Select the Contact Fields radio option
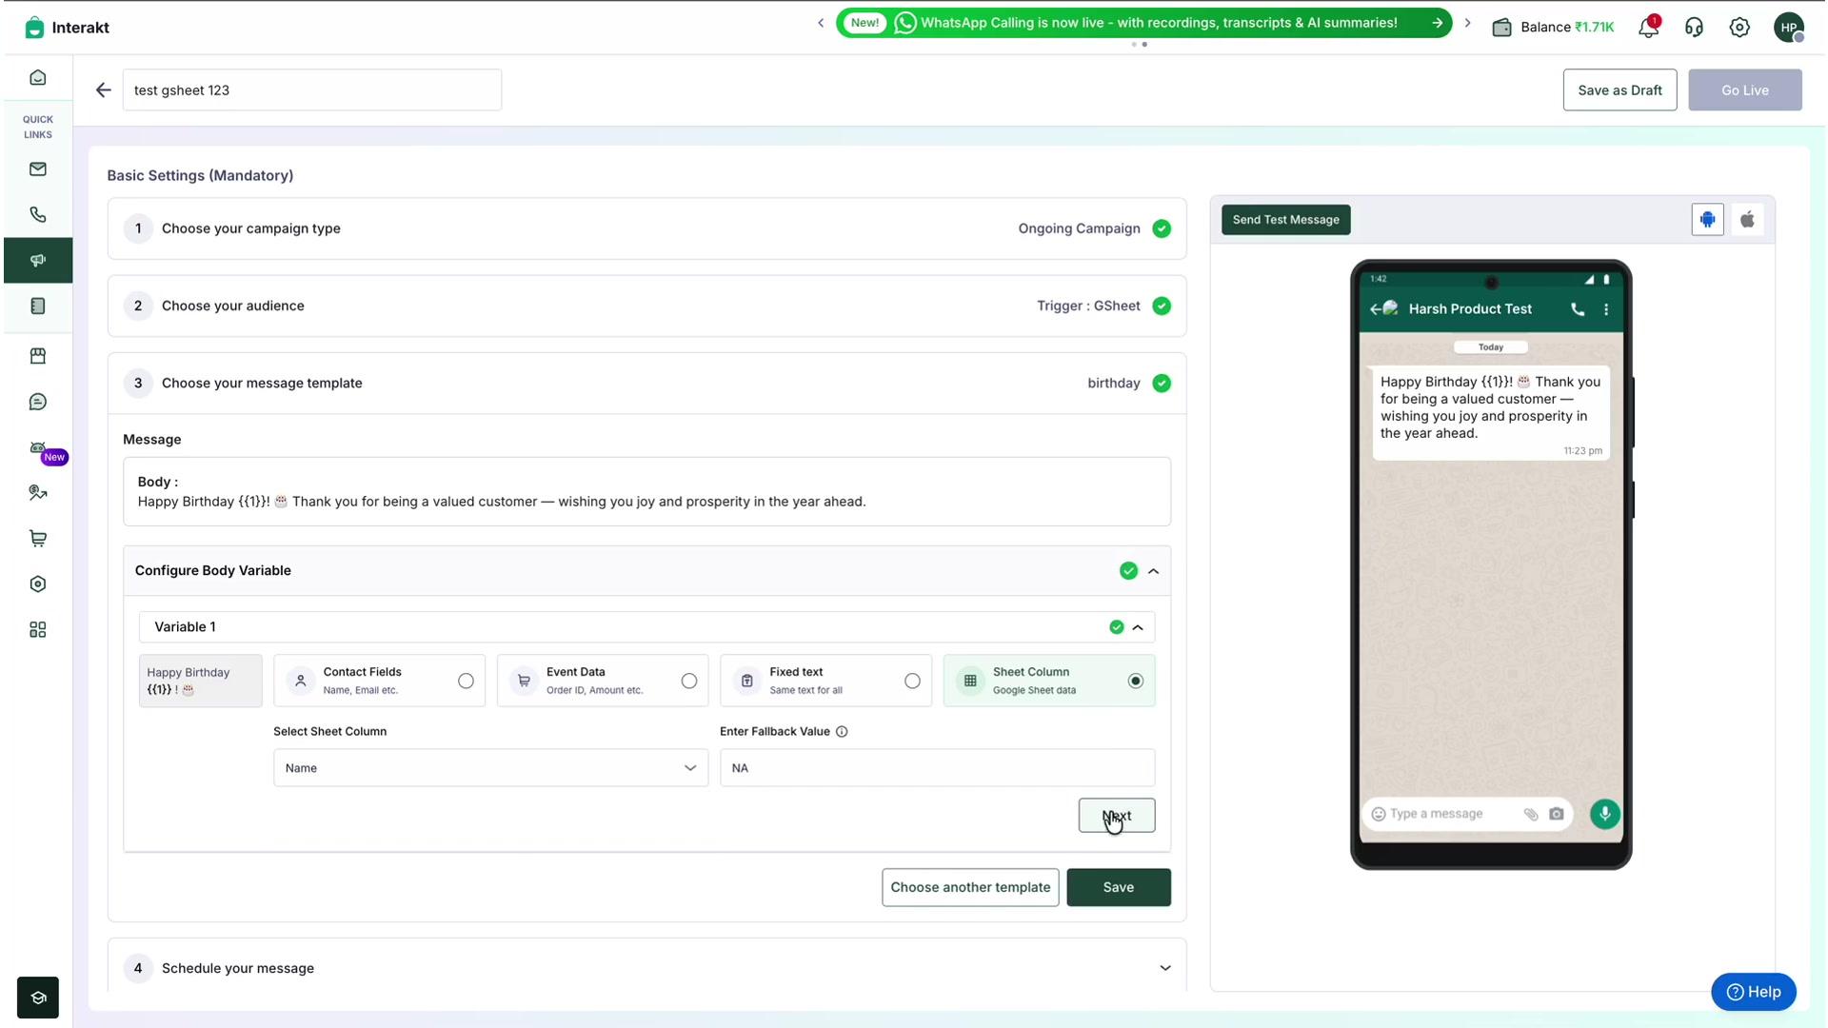1828x1028 pixels. click(x=466, y=682)
